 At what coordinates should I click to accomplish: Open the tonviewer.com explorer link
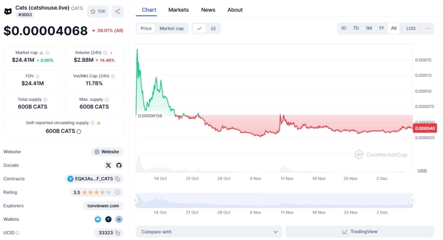tap(103, 206)
